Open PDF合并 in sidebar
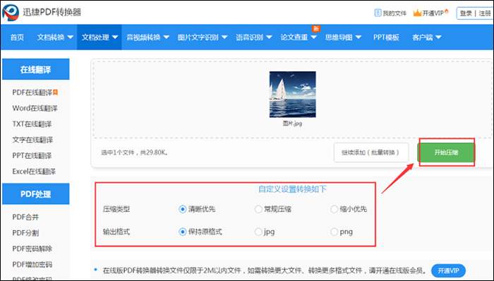This screenshot has height=281, width=494. click(x=25, y=217)
